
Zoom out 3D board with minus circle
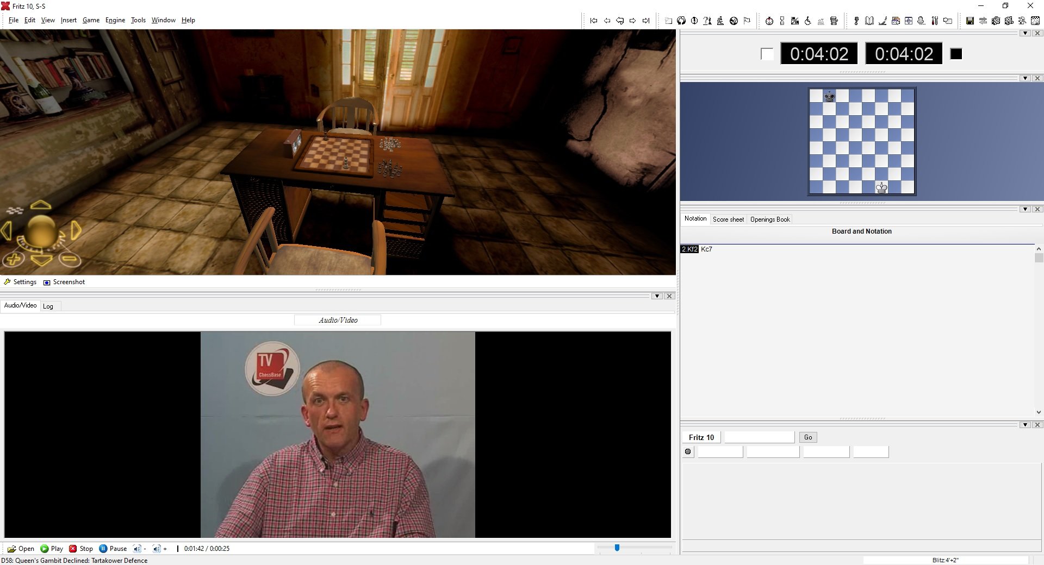(70, 259)
